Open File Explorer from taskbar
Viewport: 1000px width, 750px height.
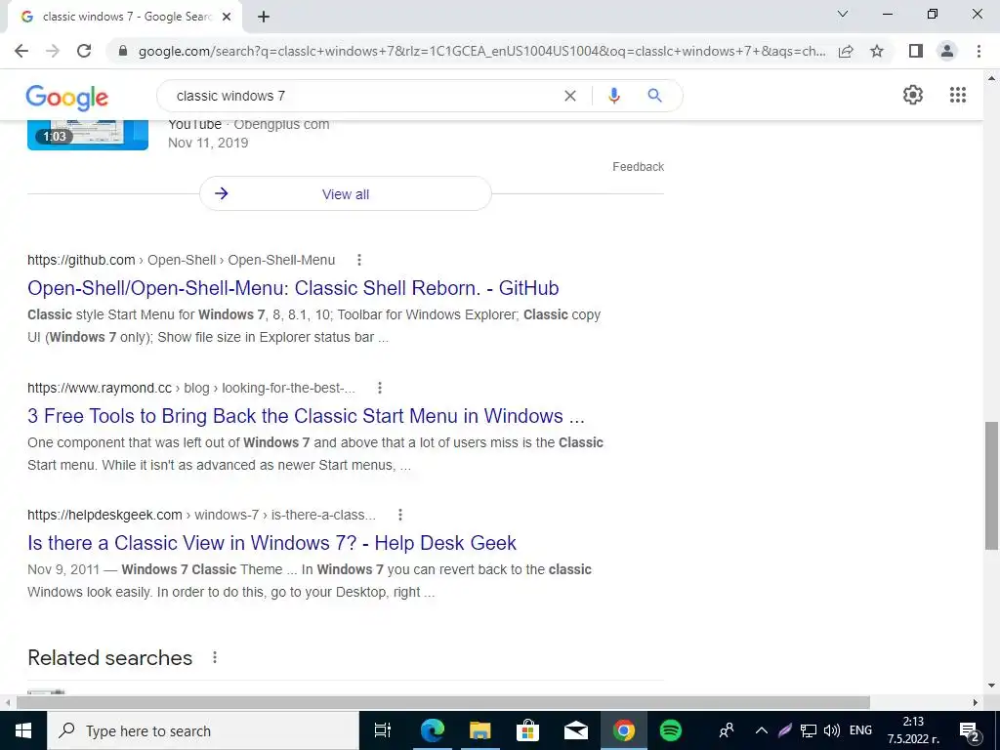tap(479, 730)
